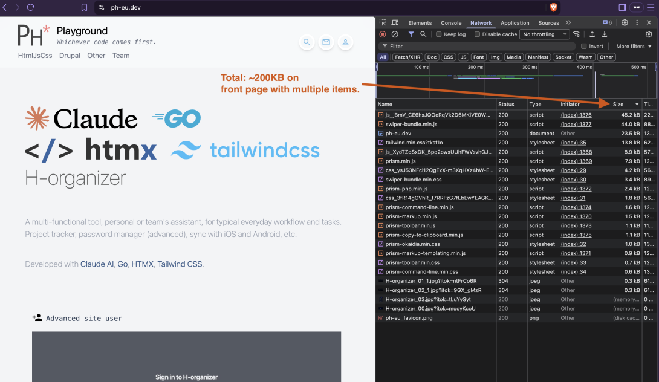Toggle the network filter funnel icon
Screen dimensions: 659x382
click(411, 34)
